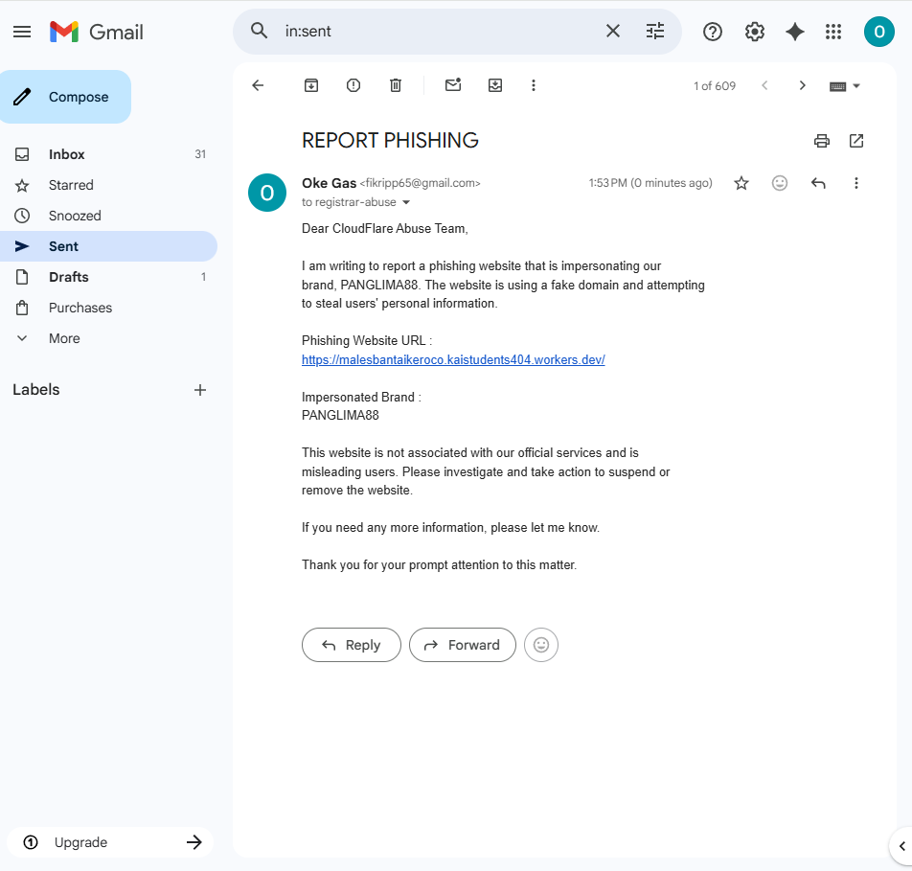The image size is (912, 871).
Task: Archive this email
Action: click(311, 85)
